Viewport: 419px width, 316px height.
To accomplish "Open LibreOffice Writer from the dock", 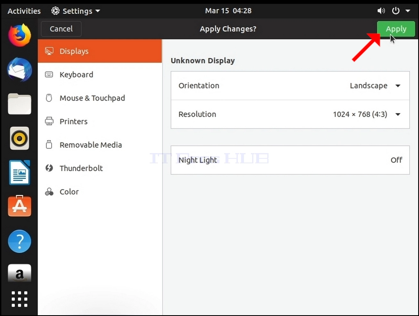I will pyautogui.click(x=19, y=173).
